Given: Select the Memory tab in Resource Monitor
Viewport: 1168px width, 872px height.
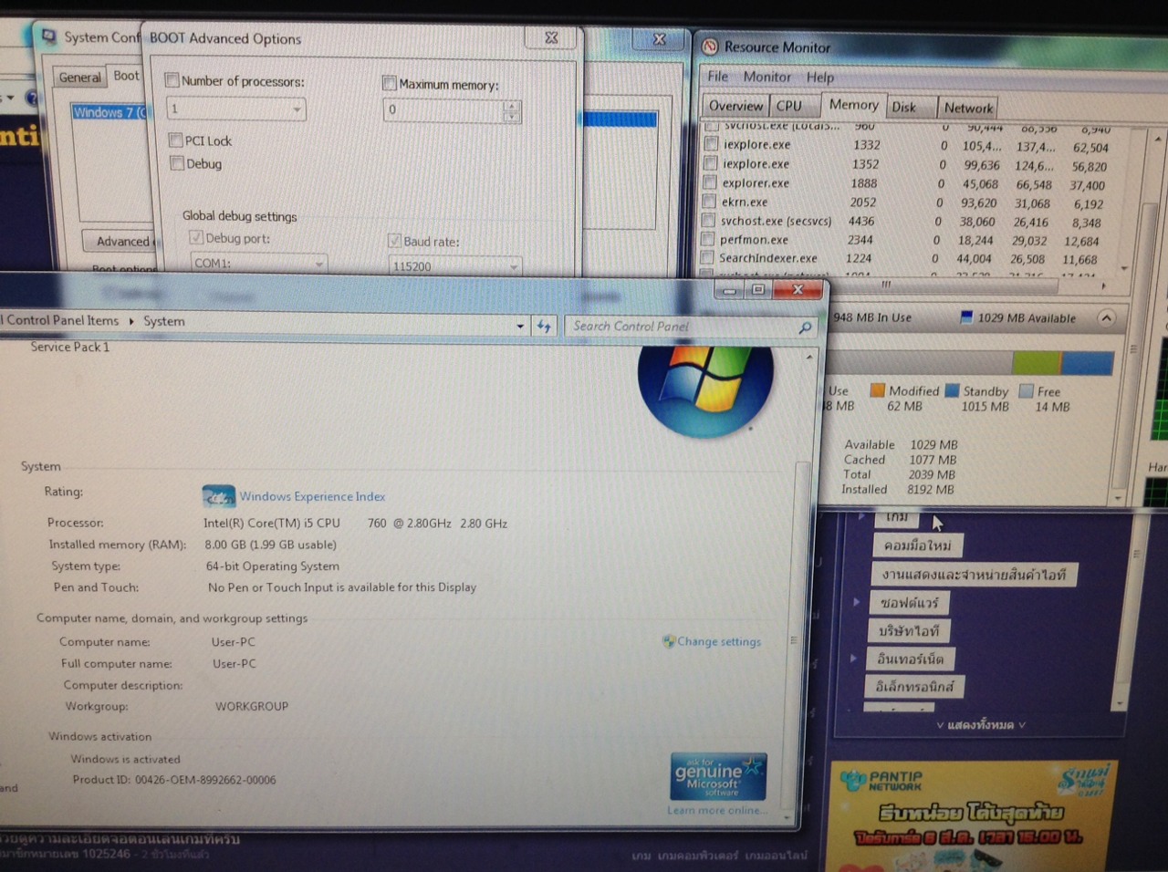Looking at the screenshot, I should point(853,104).
